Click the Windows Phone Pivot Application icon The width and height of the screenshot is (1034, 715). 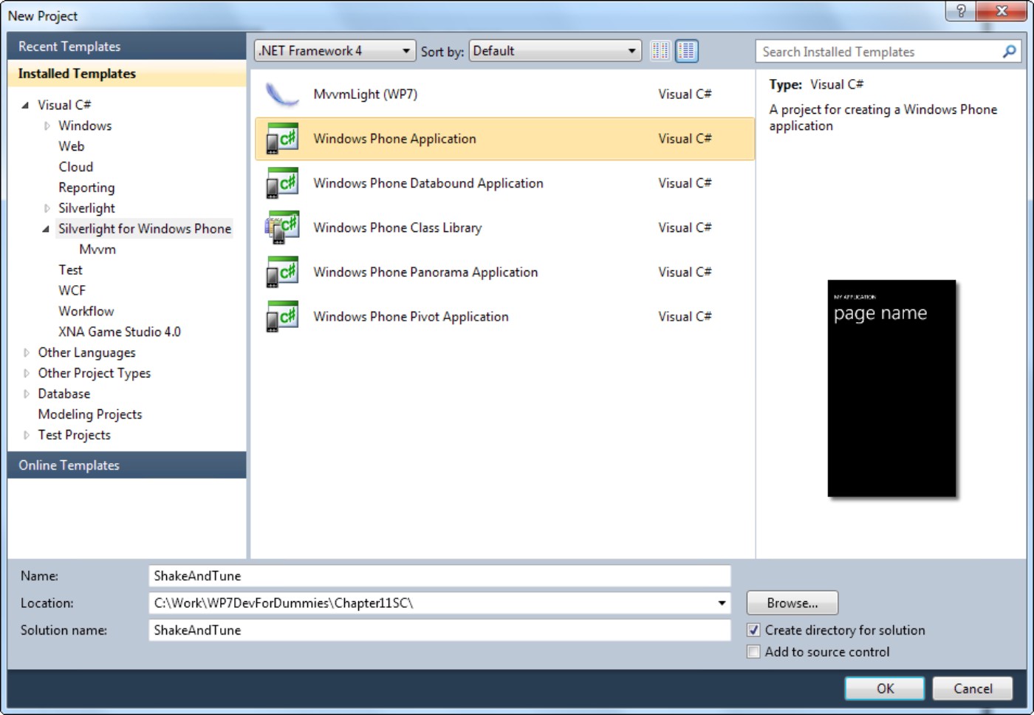tap(281, 316)
